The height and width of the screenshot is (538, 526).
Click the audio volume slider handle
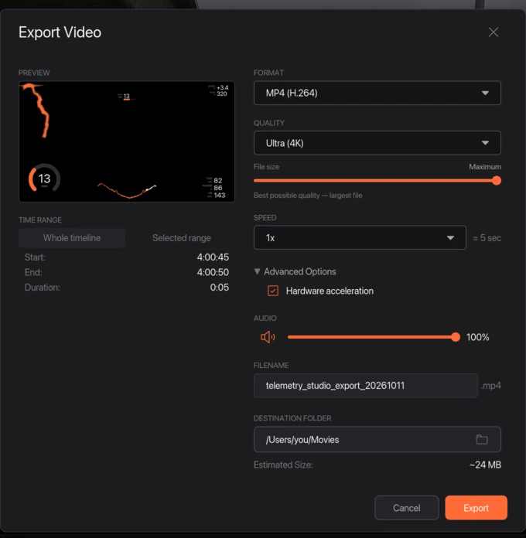click(x=456, y=337)
